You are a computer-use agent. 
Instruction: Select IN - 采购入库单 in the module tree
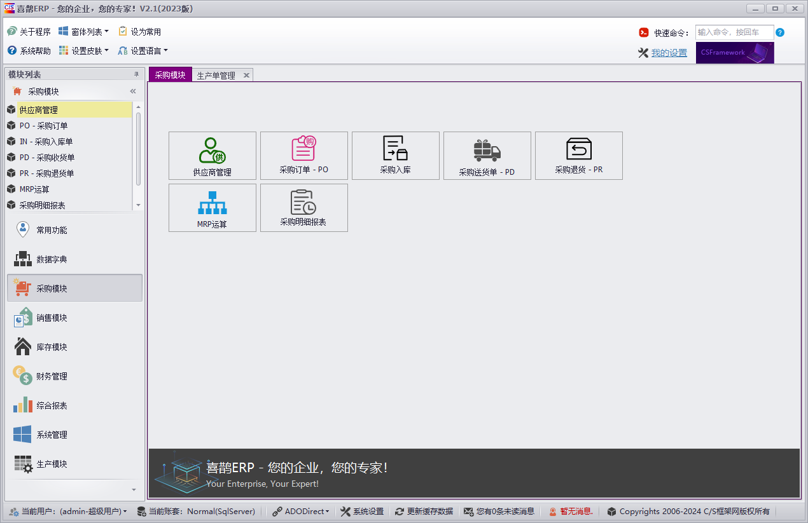69,142
